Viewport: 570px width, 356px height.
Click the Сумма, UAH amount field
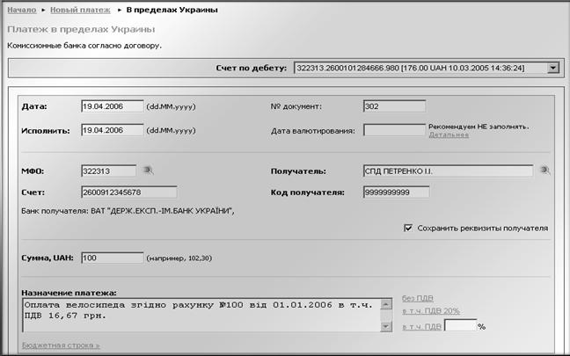click(x=112, y=258)
